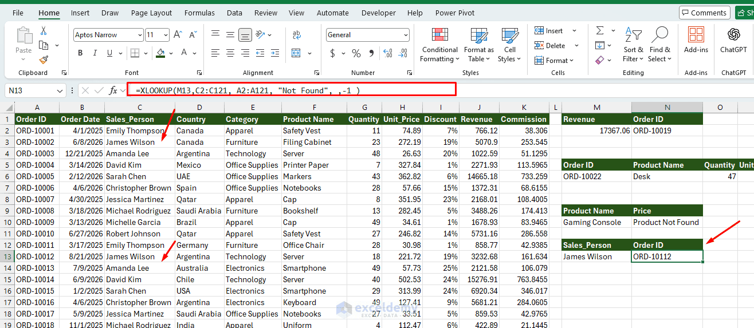Open the Font dialog launcher
Image resolution: width=754 pixels, height=328 pixels.
199,73
